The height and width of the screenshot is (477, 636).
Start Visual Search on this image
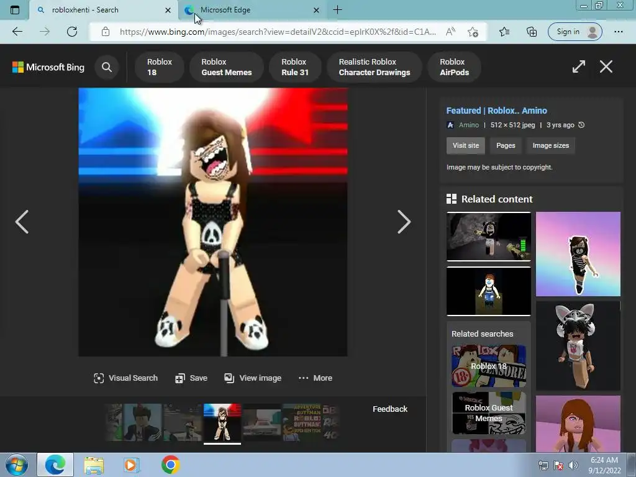coord(125,378)
